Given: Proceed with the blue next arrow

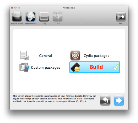Looking at the screenshot, I should click(x=119, y=100).
